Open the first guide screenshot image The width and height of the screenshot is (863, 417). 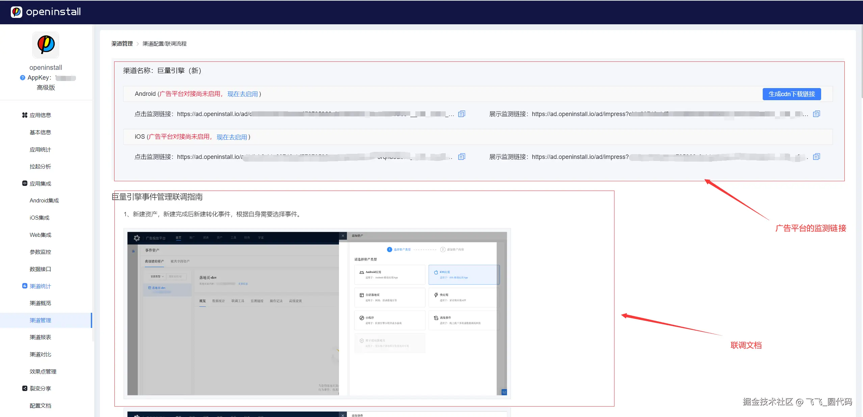tap(317, 313)
